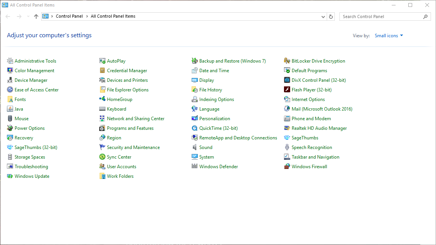436x245 pixels.
Task: Click the HomeGroup icon
Action: pyautogui.click(x=102, y=99)
